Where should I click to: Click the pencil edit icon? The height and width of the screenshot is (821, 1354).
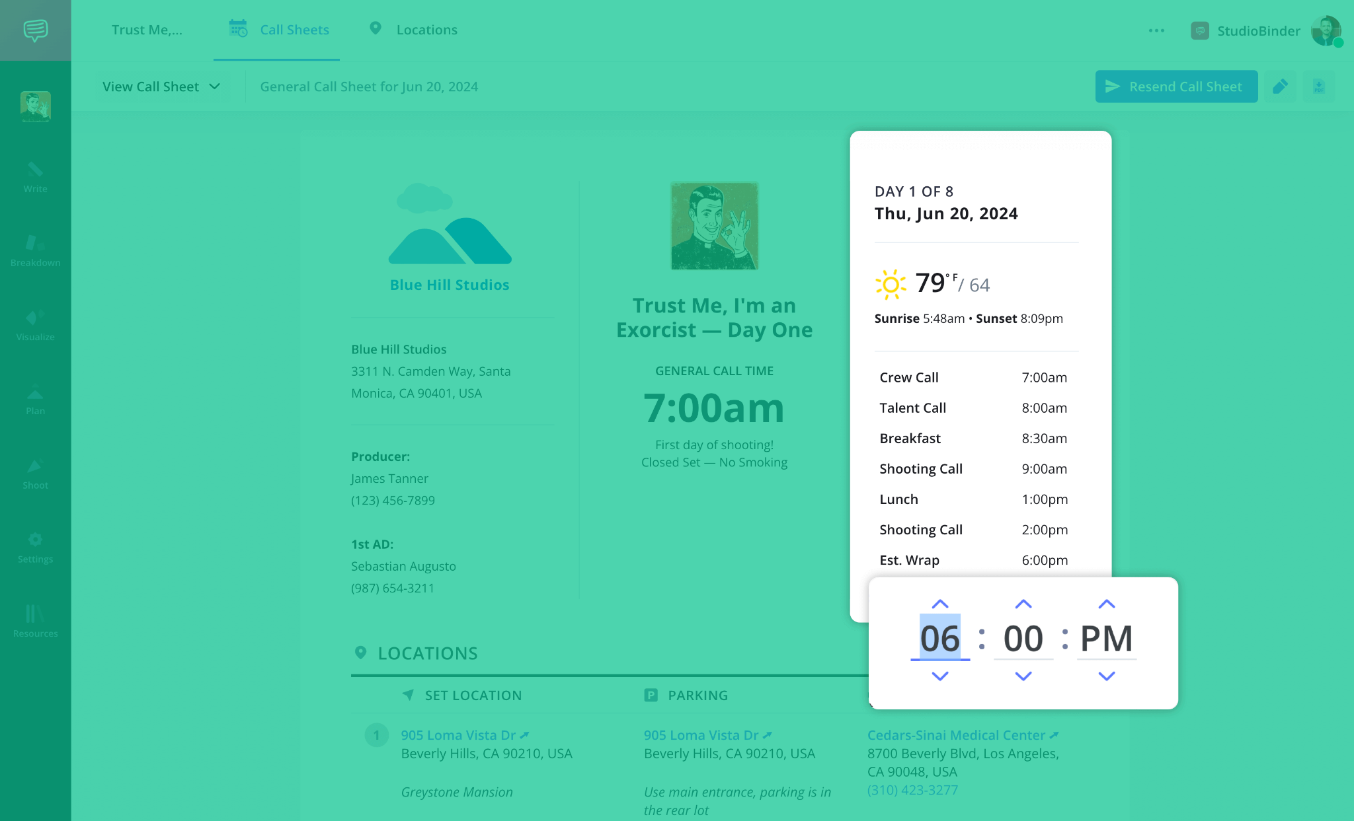pyautogui.click(x=1280, y=87)
